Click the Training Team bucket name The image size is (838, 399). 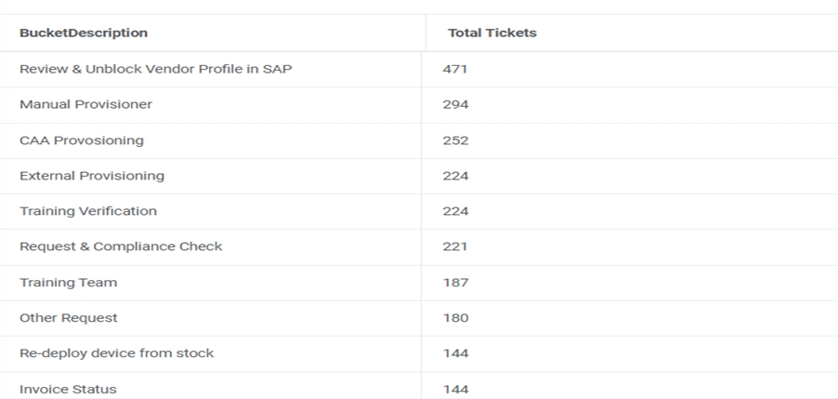pos(69,282)
